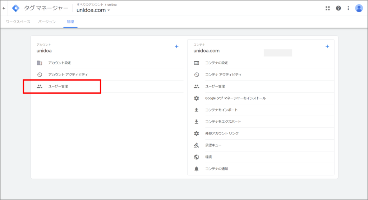Open the Google apps grid
The image size is (368, 200).
pos(328,8)
